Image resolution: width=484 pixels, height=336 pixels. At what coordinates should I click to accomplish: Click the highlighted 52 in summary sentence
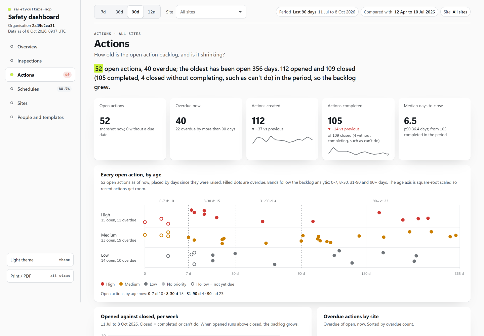tap(98, 69)
